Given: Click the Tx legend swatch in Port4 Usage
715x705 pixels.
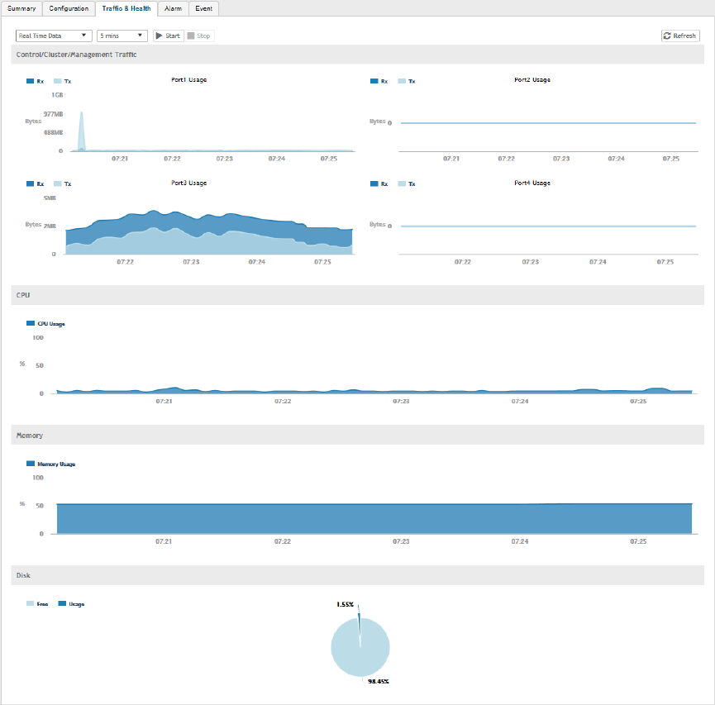Looking at the screenshot, I should click(402, 183).
